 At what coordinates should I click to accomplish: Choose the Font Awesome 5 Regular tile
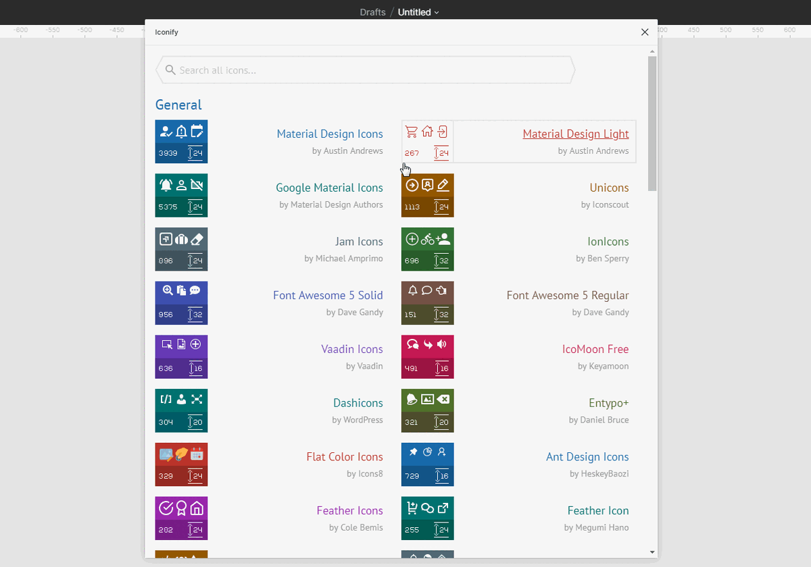(427, 303)
